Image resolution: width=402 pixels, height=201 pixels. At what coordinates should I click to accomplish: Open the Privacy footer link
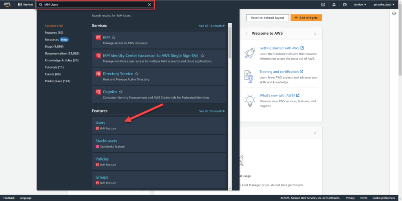[351, 198]
